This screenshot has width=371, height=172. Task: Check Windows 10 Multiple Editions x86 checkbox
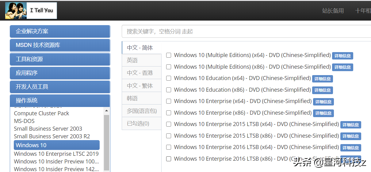pyautogui.click(x=169, y=67)
